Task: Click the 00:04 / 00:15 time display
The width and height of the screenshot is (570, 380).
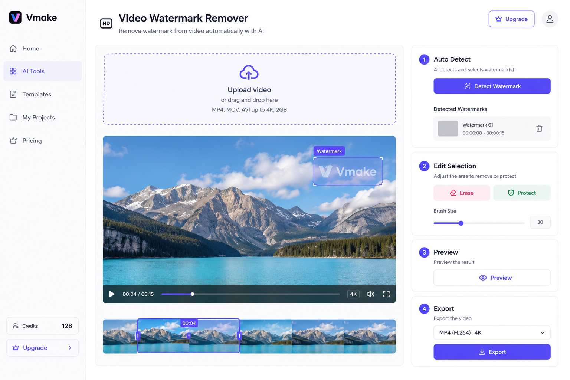Action: (x=138, y=294)
